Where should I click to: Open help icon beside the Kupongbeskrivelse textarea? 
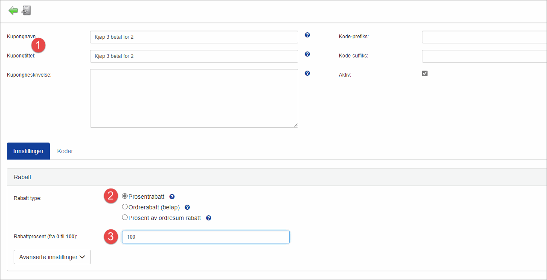point(307,73)
